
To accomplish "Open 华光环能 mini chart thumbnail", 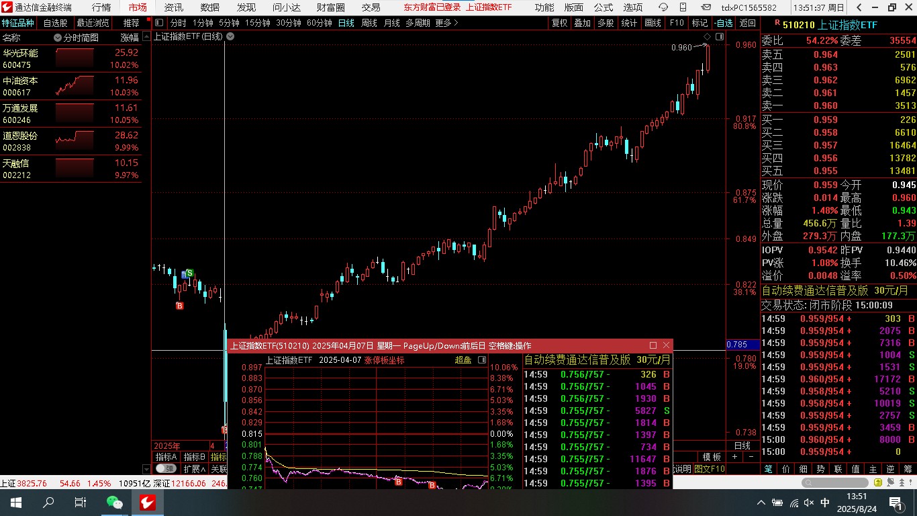I will (75, 59).
